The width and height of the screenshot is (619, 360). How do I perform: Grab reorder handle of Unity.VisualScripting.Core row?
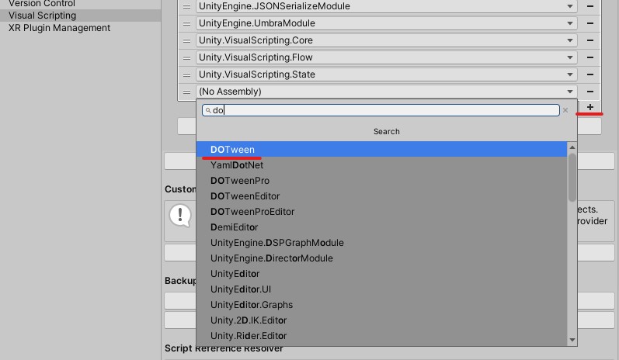click(x=186, y=40)
